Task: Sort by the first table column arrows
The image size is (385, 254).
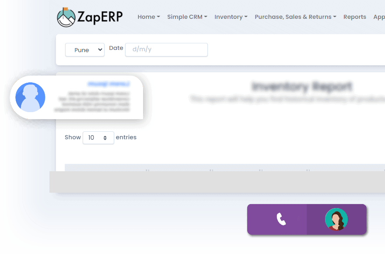Action: (147, 170)
